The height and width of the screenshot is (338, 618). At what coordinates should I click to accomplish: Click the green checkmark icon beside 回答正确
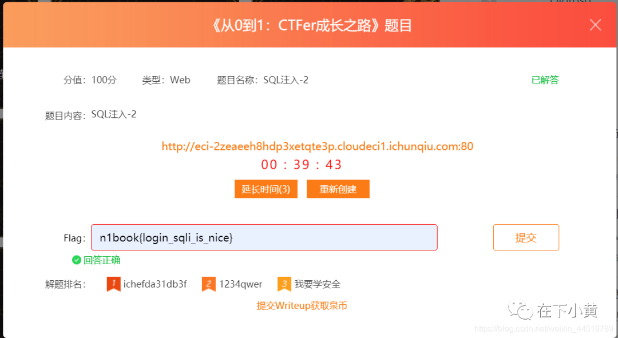[x=77, y=260]
